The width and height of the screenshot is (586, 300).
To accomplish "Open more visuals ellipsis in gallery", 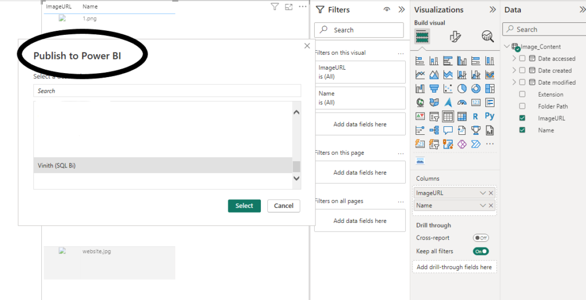I will click(490, 144).
